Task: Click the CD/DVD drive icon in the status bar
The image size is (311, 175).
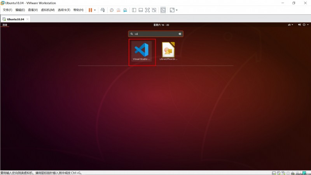Action: point(279,173)
